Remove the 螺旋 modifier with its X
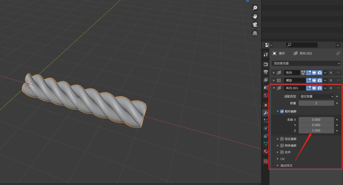This screenshot has width=343, height=185. tap(331, 80)
